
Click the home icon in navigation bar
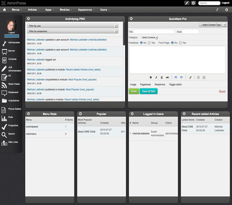[x=4, y=10]
